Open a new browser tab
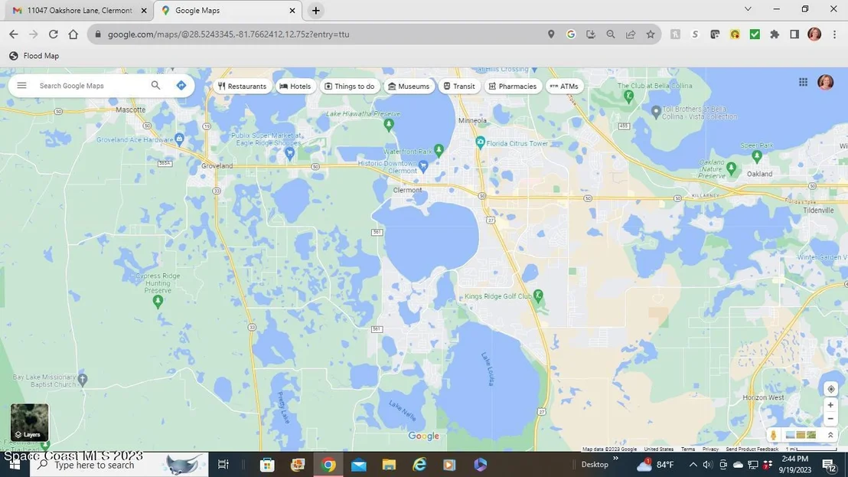 coord(316,10)
